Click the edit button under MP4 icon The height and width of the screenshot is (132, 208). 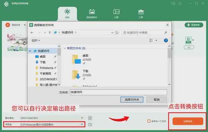click(189, 47)
